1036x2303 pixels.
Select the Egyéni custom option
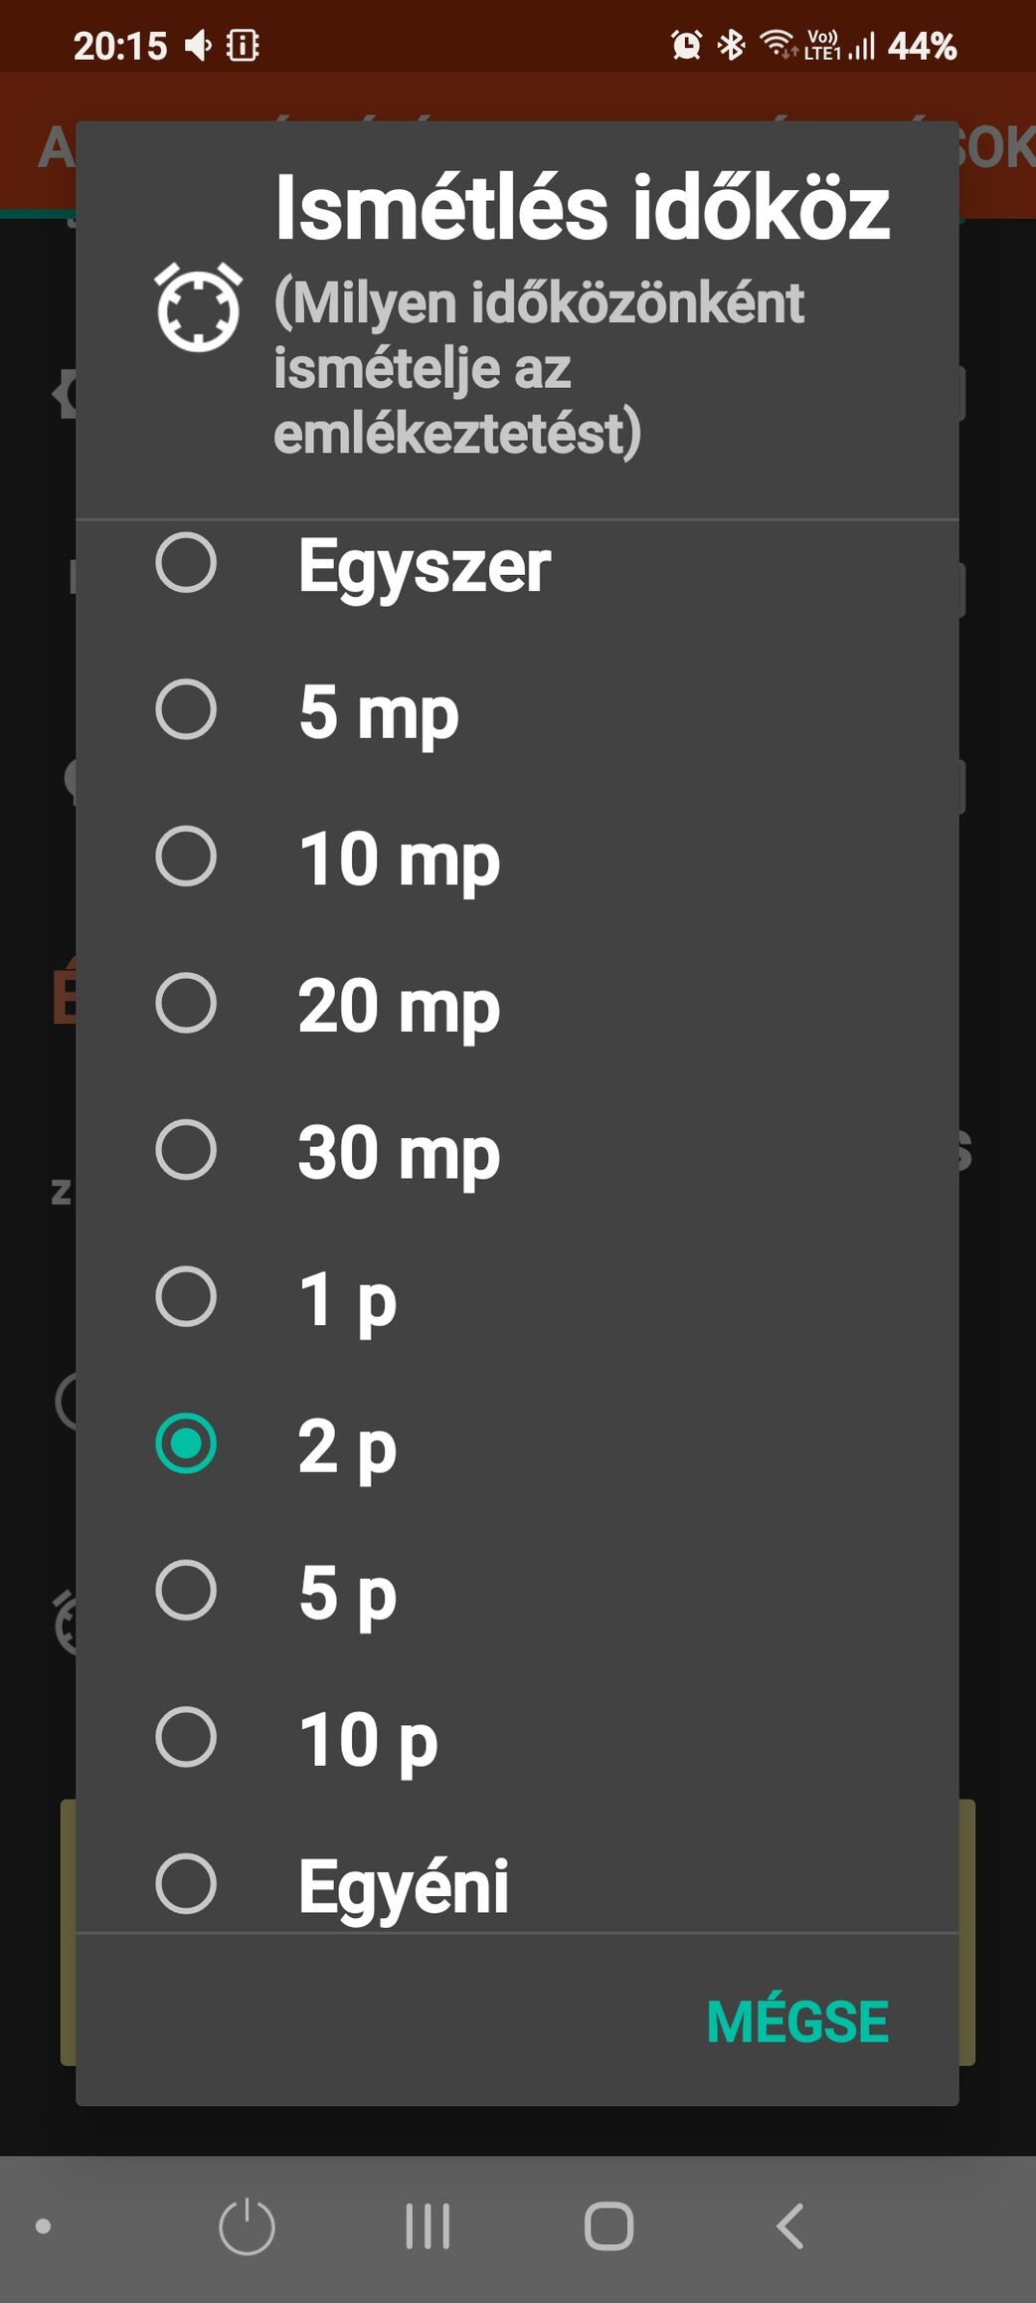tap(517, 1883)
